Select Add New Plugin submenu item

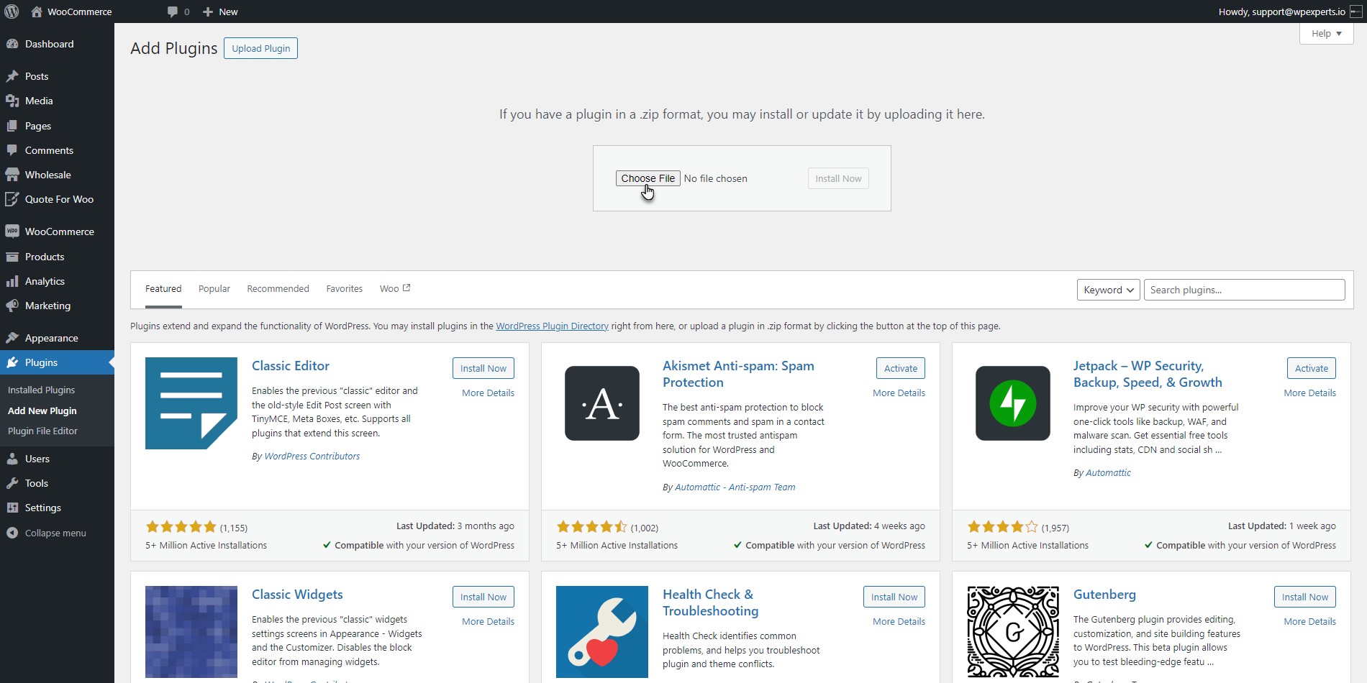42,411
